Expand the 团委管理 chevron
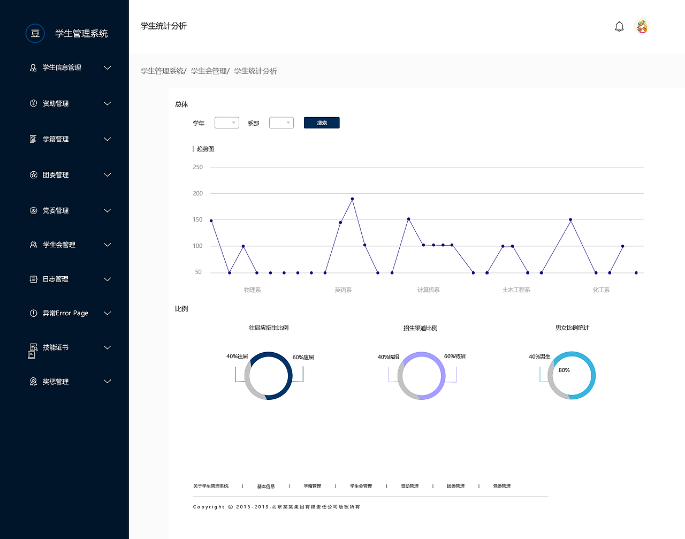This screenshot has height=539, width=685. click(107, 174)
